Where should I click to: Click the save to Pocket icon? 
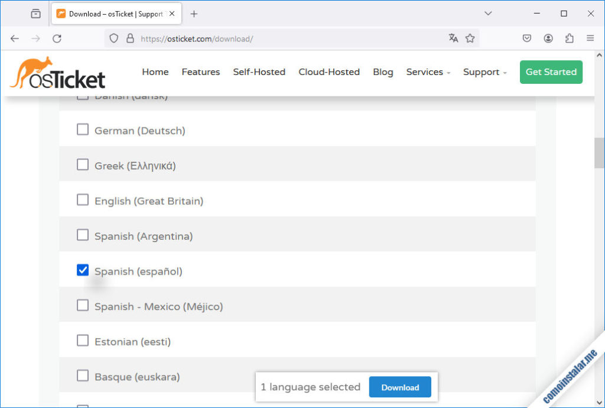tap(527, 38)
